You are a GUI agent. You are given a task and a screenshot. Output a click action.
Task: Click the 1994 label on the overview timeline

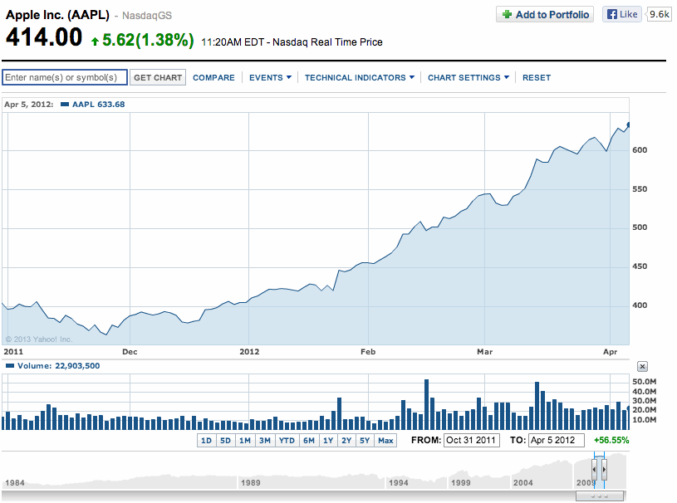click(x=398, y=483)
